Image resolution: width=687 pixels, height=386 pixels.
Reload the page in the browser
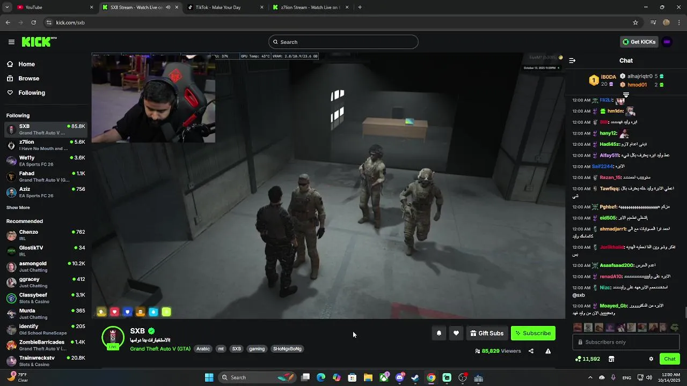[33, 23]
